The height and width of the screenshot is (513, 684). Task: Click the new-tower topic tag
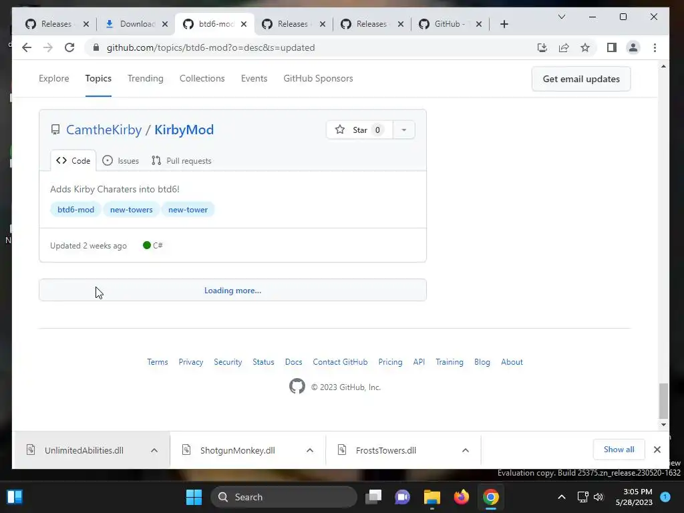[188, 209]
